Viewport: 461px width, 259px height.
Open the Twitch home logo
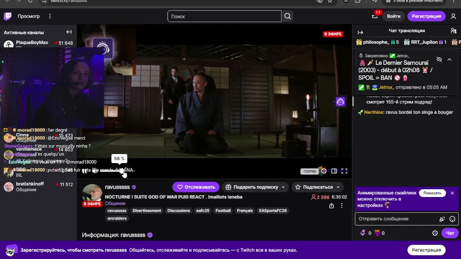pos(8,16)
